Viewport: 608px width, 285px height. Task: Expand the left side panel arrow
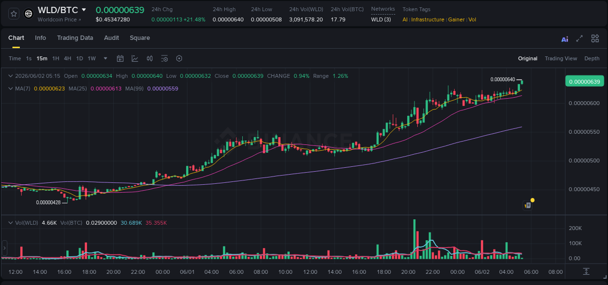point(5,248)
